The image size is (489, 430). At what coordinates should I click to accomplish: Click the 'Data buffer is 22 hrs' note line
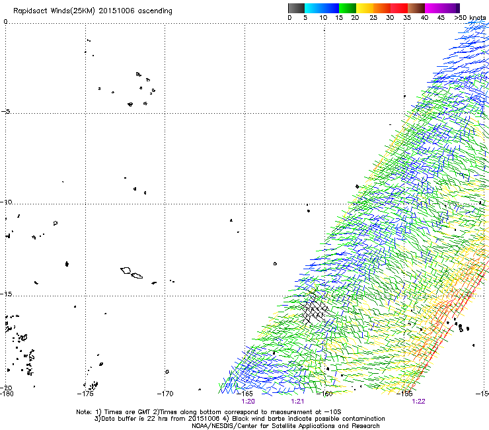[239, 419]
